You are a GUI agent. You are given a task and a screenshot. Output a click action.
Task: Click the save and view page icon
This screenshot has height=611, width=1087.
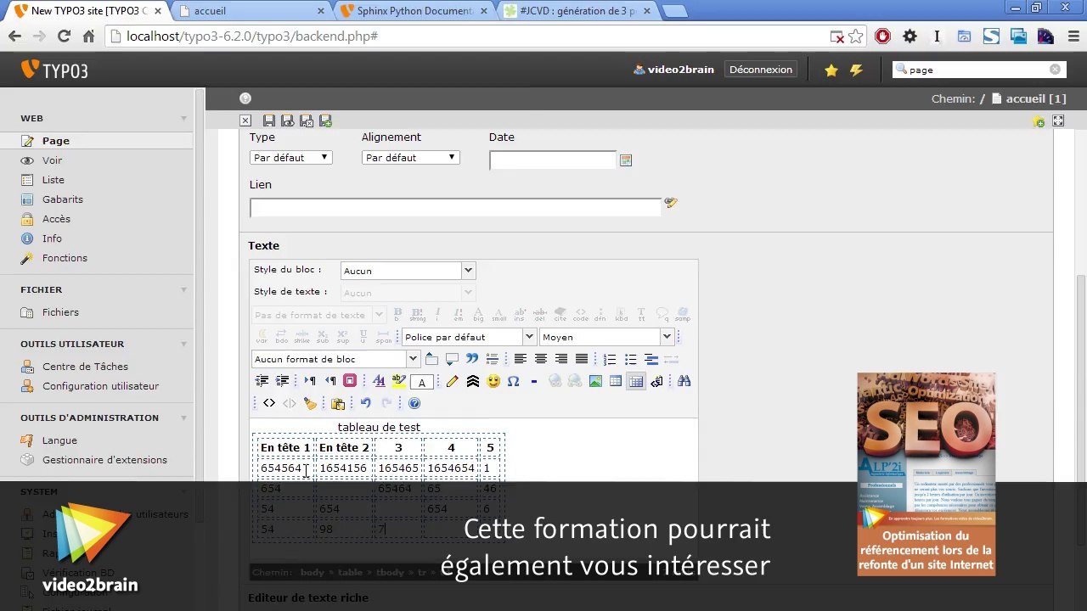pyautogui.click(x=288, y=121)
